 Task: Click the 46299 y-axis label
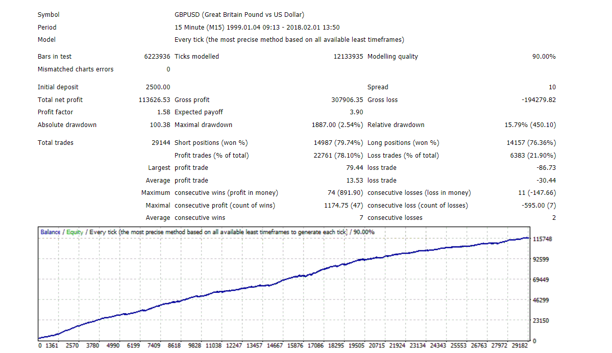click(x=541, y=300)
